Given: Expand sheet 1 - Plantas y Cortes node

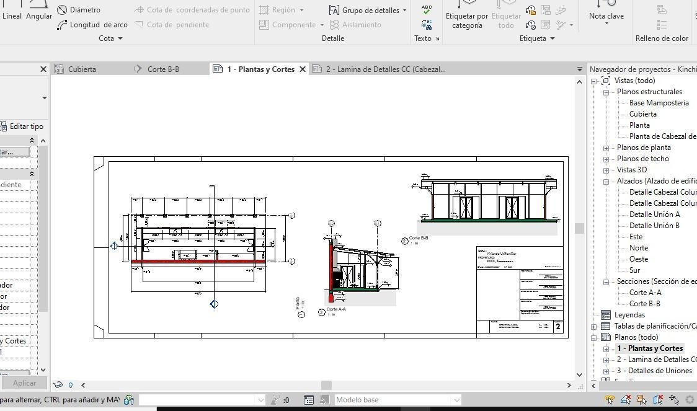Looking at the screenshot, I should pyautogui.click(x=606, y=349).
